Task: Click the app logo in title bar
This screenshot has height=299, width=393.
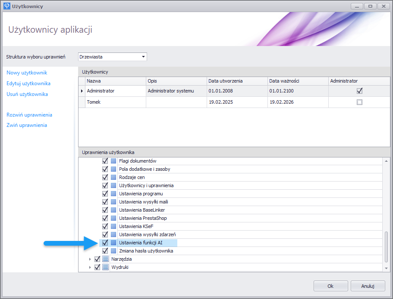Action: [x=7, y=6]
